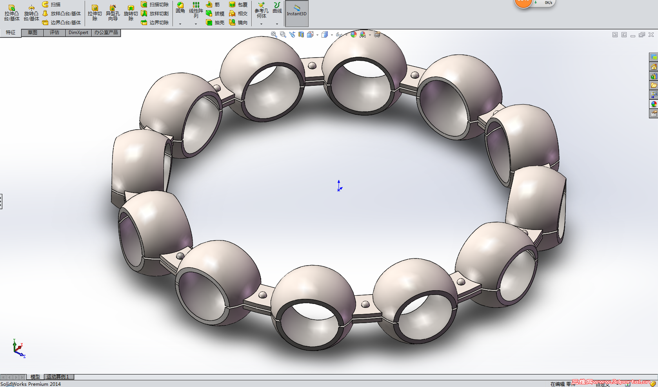The width and height of the screenshot is (658, 387).
Task: Open the view orientation cube
Action: click(310, 34)
